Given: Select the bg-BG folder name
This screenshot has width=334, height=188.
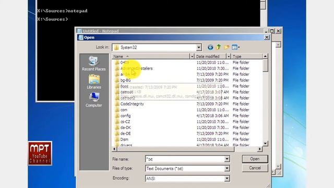Looking at the screenshot, I should (x=125, y=80).
